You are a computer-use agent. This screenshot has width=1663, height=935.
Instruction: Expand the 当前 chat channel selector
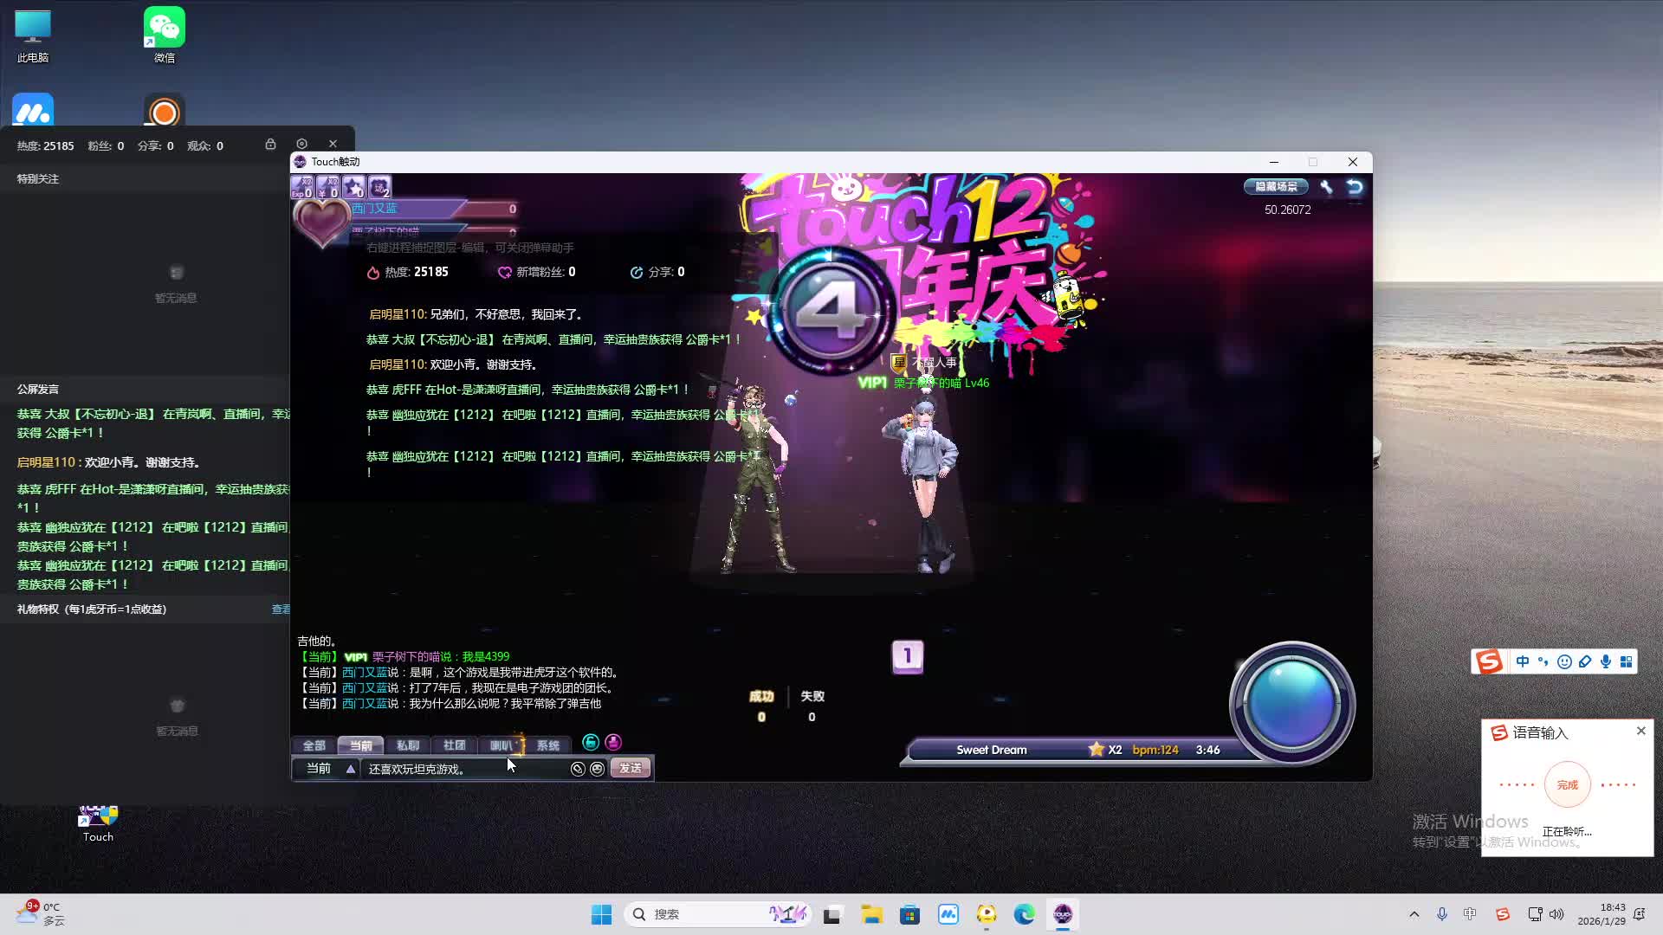pos(350,769)
